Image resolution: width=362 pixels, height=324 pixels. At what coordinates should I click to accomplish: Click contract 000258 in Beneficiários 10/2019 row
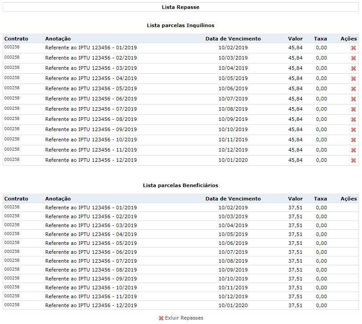tap(12, 287)
